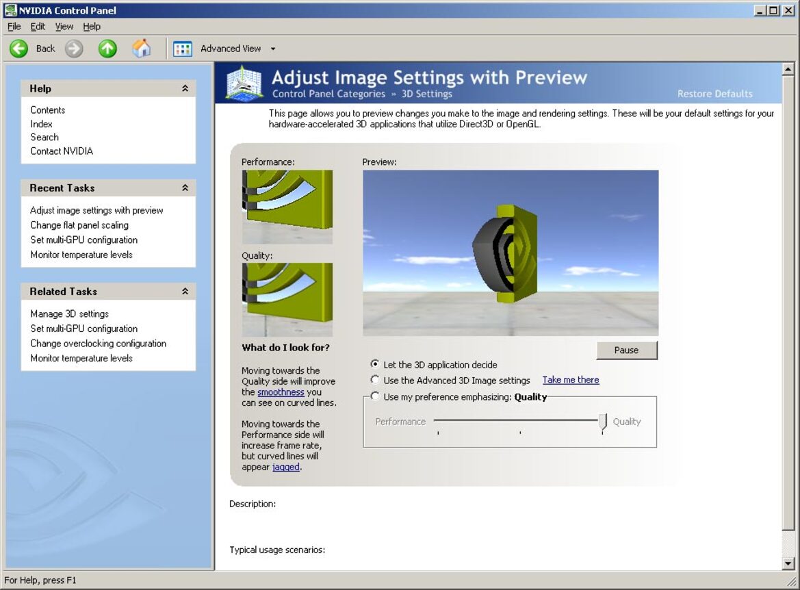Open Set multi-GPU configuration in Recent Tasks
The image size is (800, 590).
pos(83,240)
